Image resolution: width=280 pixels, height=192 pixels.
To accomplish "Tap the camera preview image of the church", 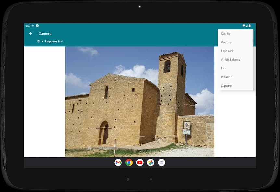I will [140, 102].
